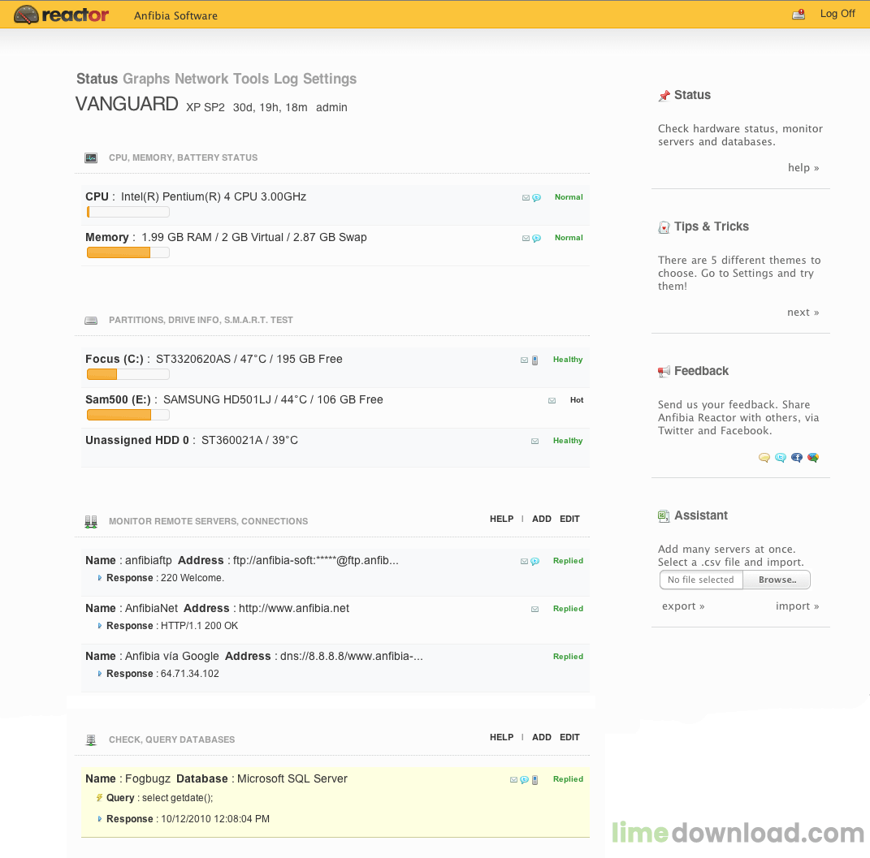The width and height of the screenshot is (870, 858).
Task: Click the SMS phone icon for Focus (C:)
Action: click(535, 360)
